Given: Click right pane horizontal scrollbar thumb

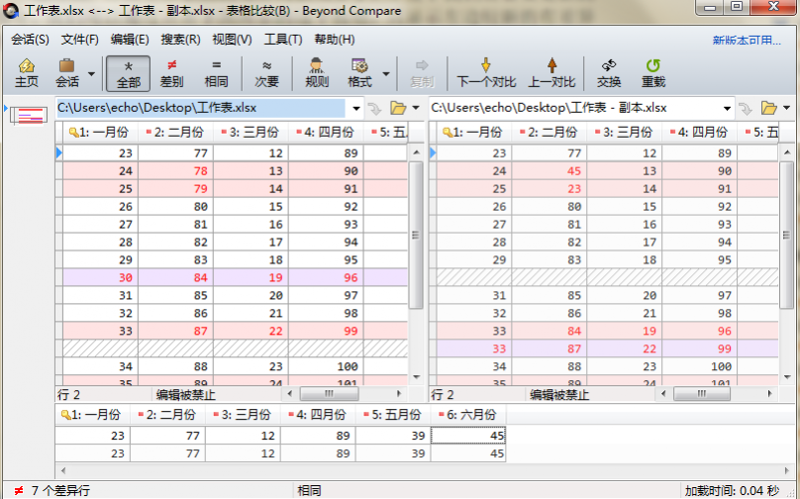Looking at the screenshot, I should pos(702,393).
